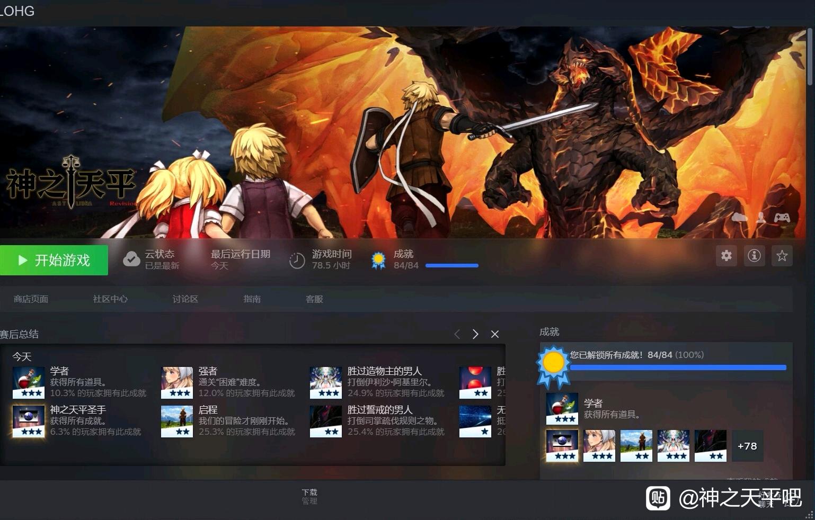Click the 胜过誓戒的男人 achievement icon
Viewport: 815px width, 520px height.
pyautogui.click(x=326, y=421)
